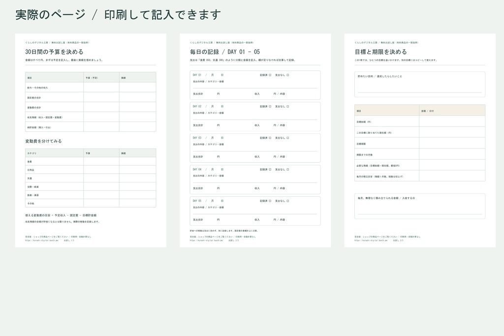Click the 必要な残額 row label
The image size is (504, 336).
pos(378,166)
